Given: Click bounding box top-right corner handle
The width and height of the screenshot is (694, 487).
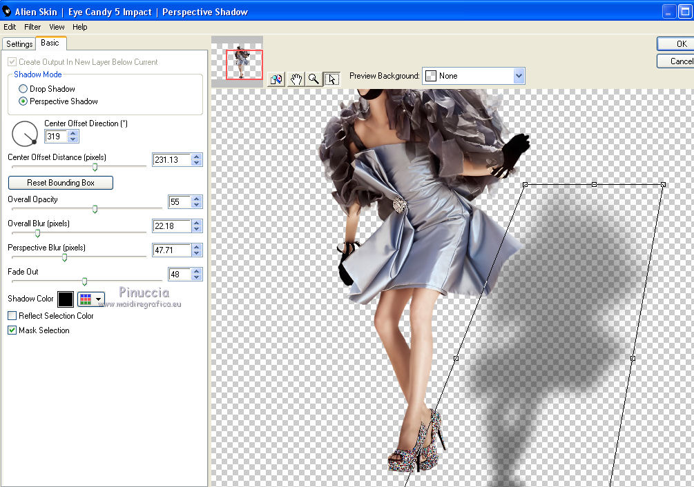Looking at the screenshot, I should coord(663,184).
